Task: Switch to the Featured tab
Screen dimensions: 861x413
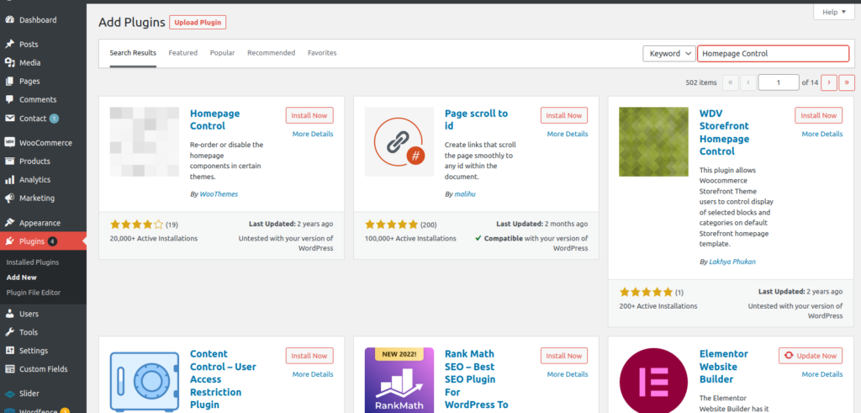Action: 182,53
